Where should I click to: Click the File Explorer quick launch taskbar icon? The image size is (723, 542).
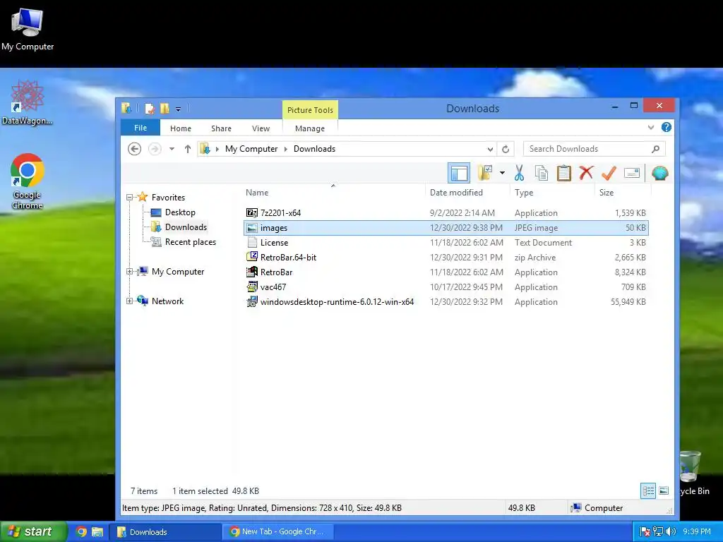pyautogui.click(x=97, y=532)
